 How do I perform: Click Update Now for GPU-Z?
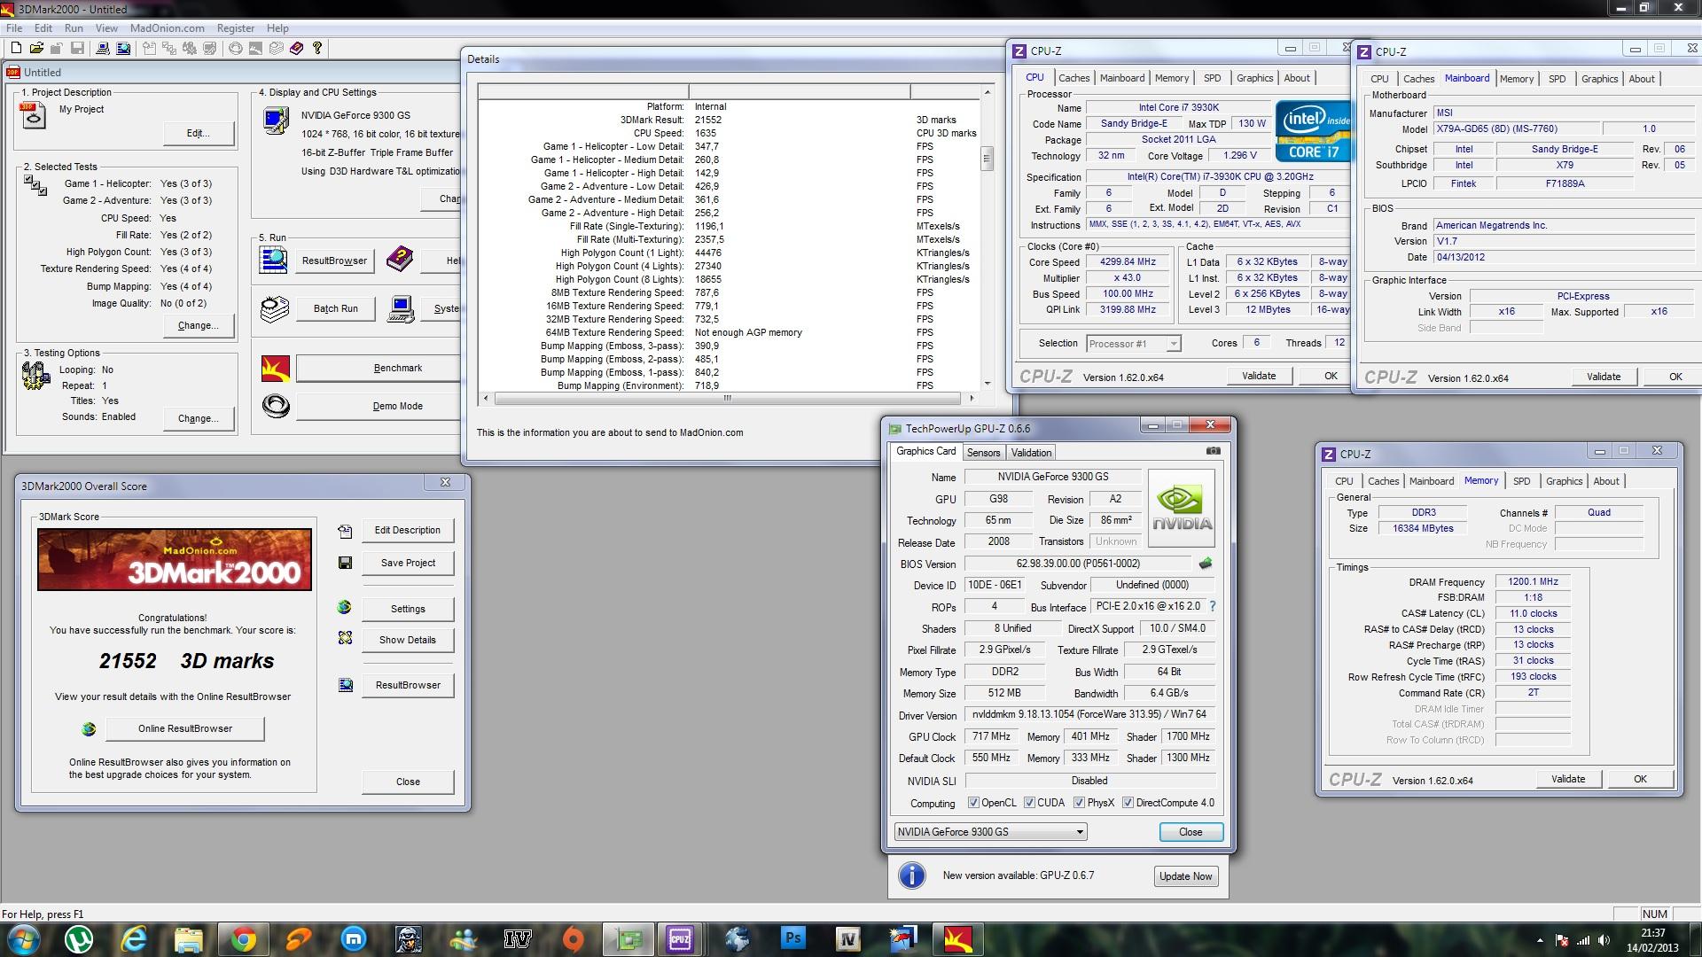click(1185, 876)
